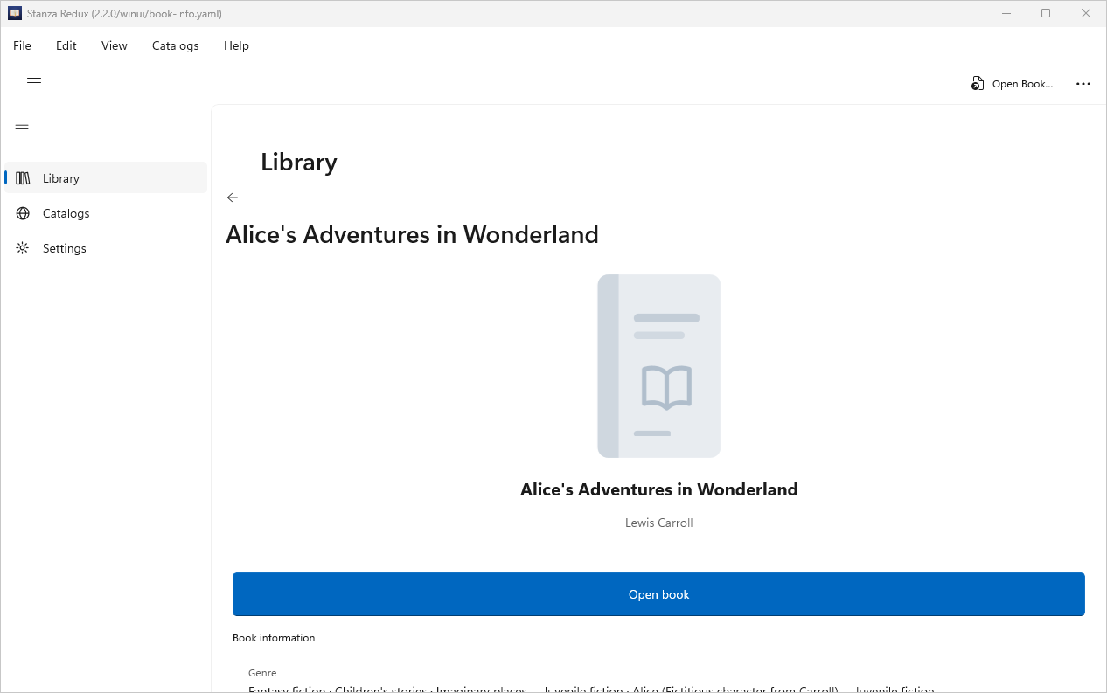The image size is (1107, 693).
Task: Open the more options ellipsis menu
Action: (x=1083, y=84)
